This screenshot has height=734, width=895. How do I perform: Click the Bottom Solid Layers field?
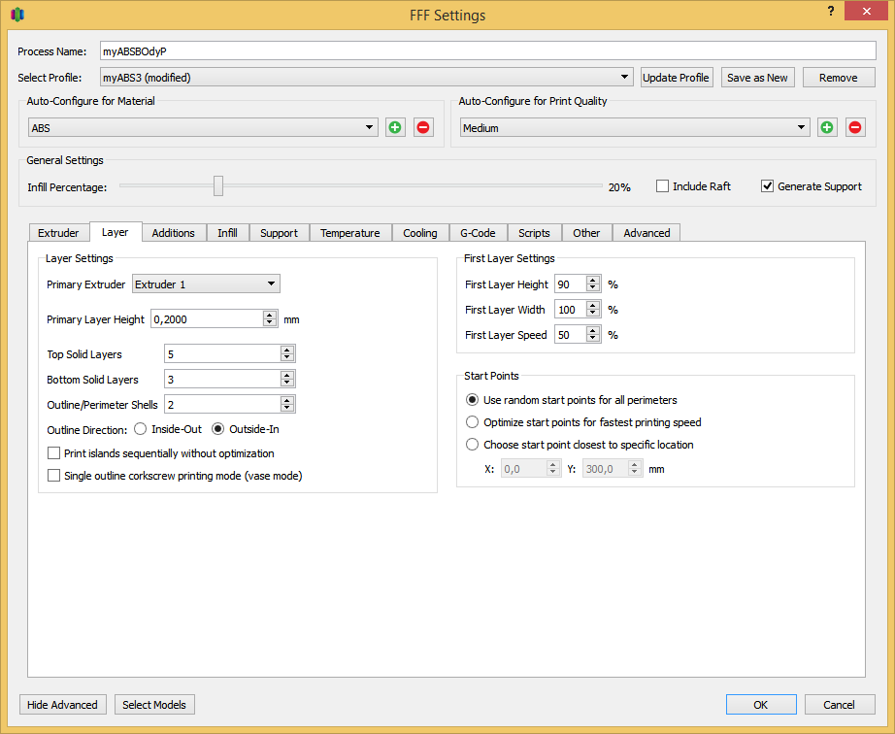pyautogui.click(x=222, y=379)
